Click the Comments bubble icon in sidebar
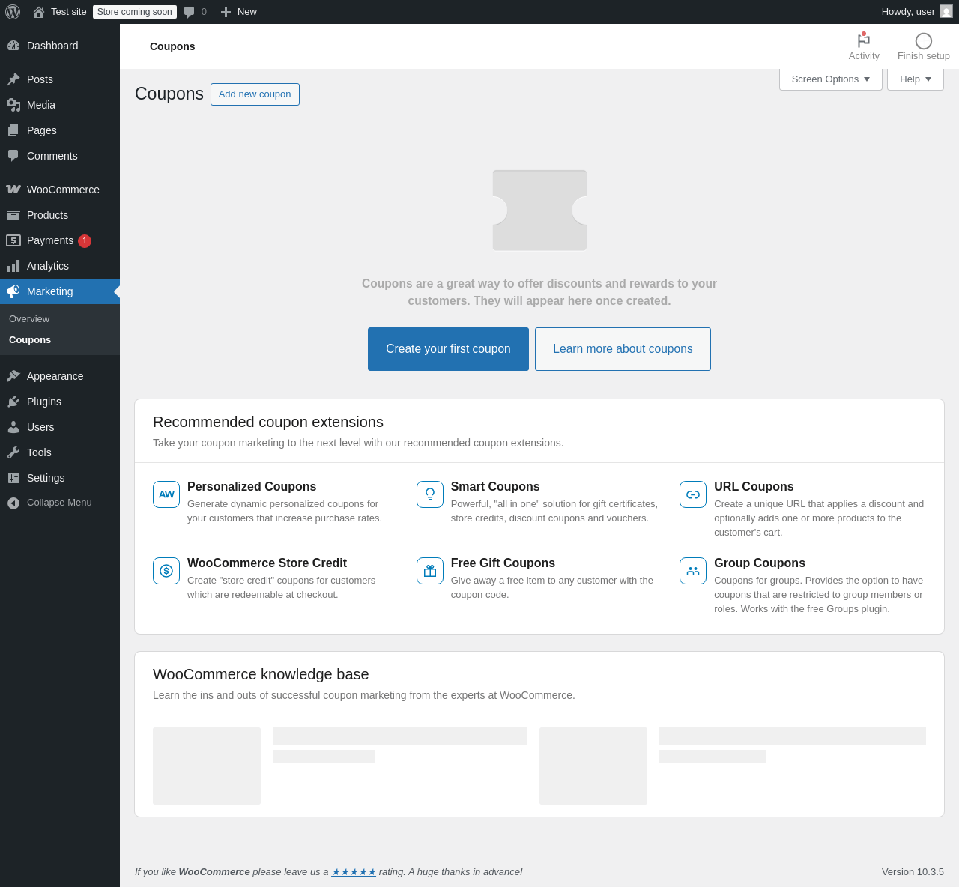Image resolution: width=959 pixels, height=887 pixels. coord(13,156)
